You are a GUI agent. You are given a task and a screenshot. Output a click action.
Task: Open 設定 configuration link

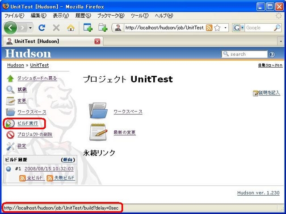point(22,146)
